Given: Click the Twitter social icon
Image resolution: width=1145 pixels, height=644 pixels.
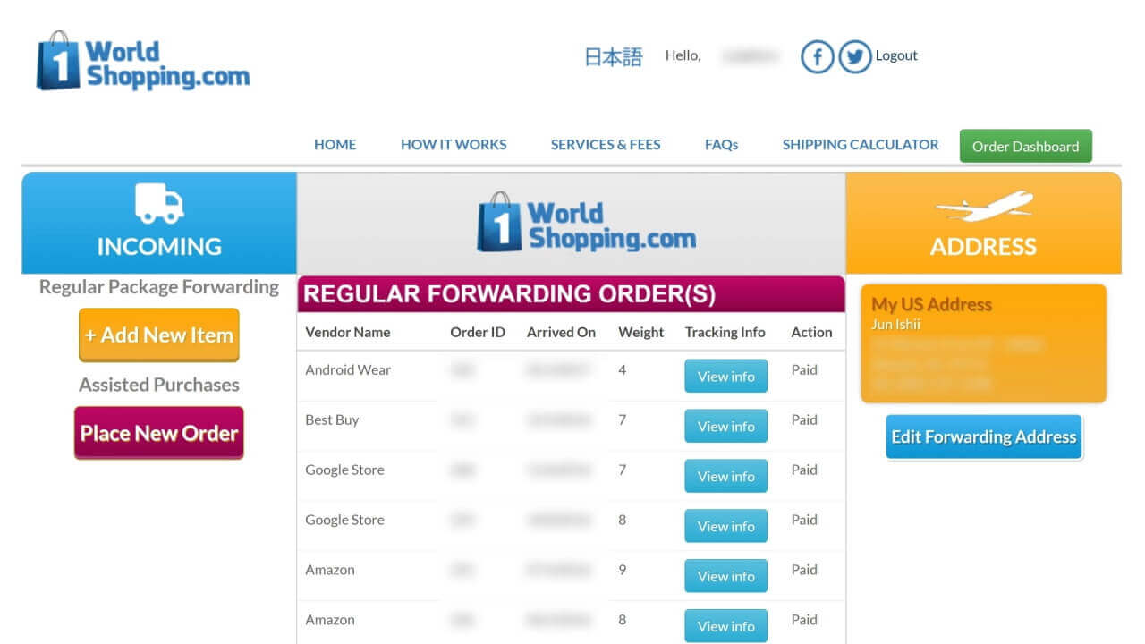Looking at the screenshot, I should click(855, 56).
